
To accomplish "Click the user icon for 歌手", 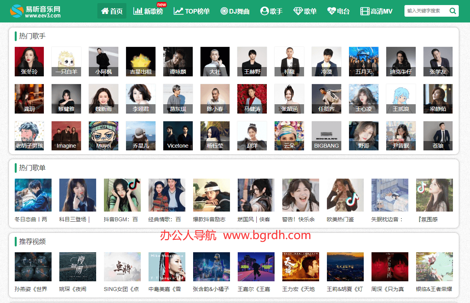I will [264, 11].
